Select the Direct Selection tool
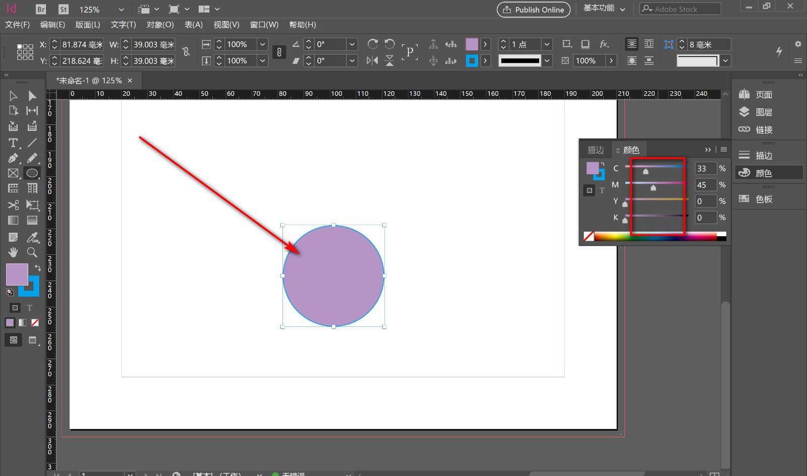Viewport: 807px width, 476px height. click(32, 96)
